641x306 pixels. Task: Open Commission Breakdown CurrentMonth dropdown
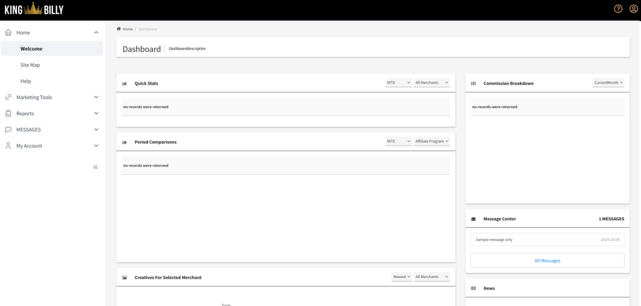(x=608, y=83)
